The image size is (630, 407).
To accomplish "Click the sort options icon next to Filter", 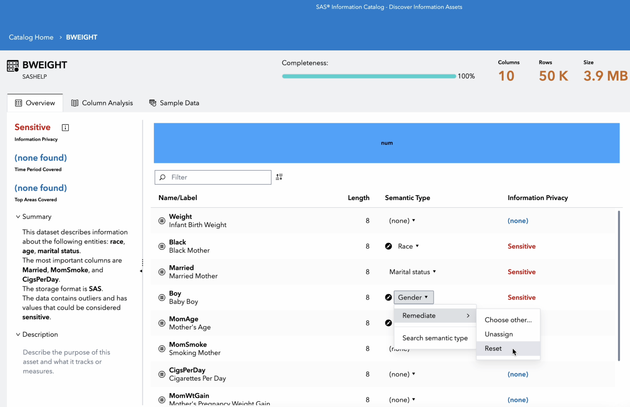I will [x=279, y=177].
